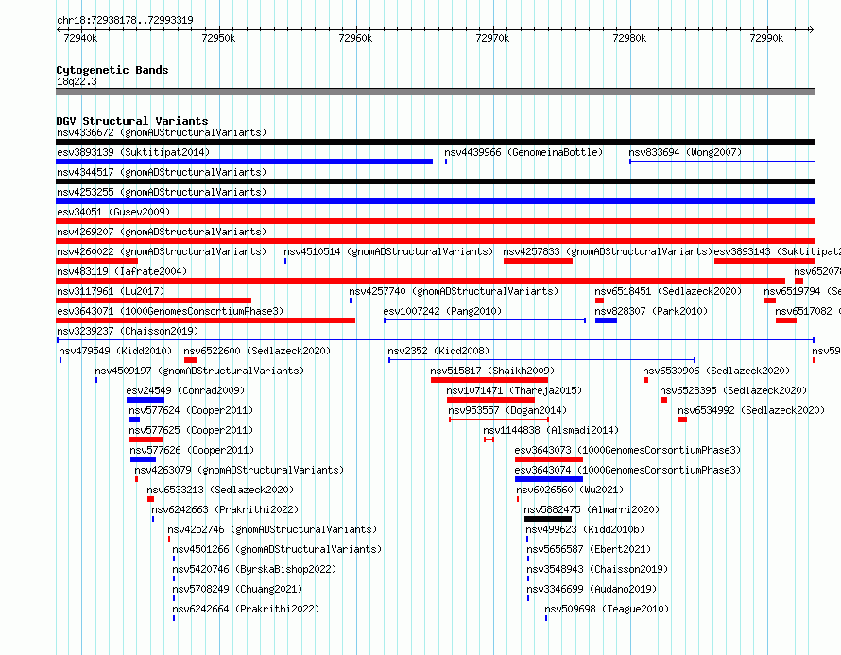Click the nsv5882475 Almarri2020 variant label
The width and height of the screenshot is (841, 655).
(592, 509)
